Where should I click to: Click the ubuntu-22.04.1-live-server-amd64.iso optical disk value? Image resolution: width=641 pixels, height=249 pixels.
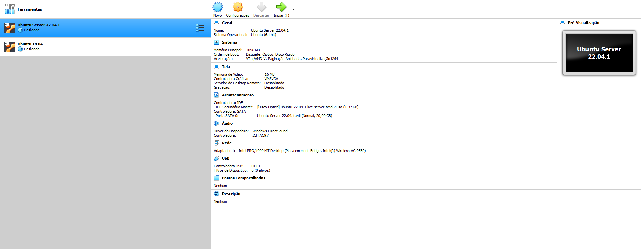pos(308,107)
